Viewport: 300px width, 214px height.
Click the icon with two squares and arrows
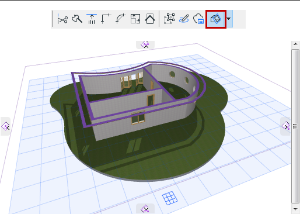coord(135,19)
